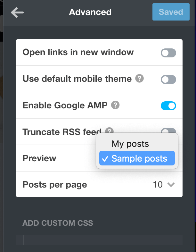Click the question mark next to Truncate RSS feed

pos(110,131)
